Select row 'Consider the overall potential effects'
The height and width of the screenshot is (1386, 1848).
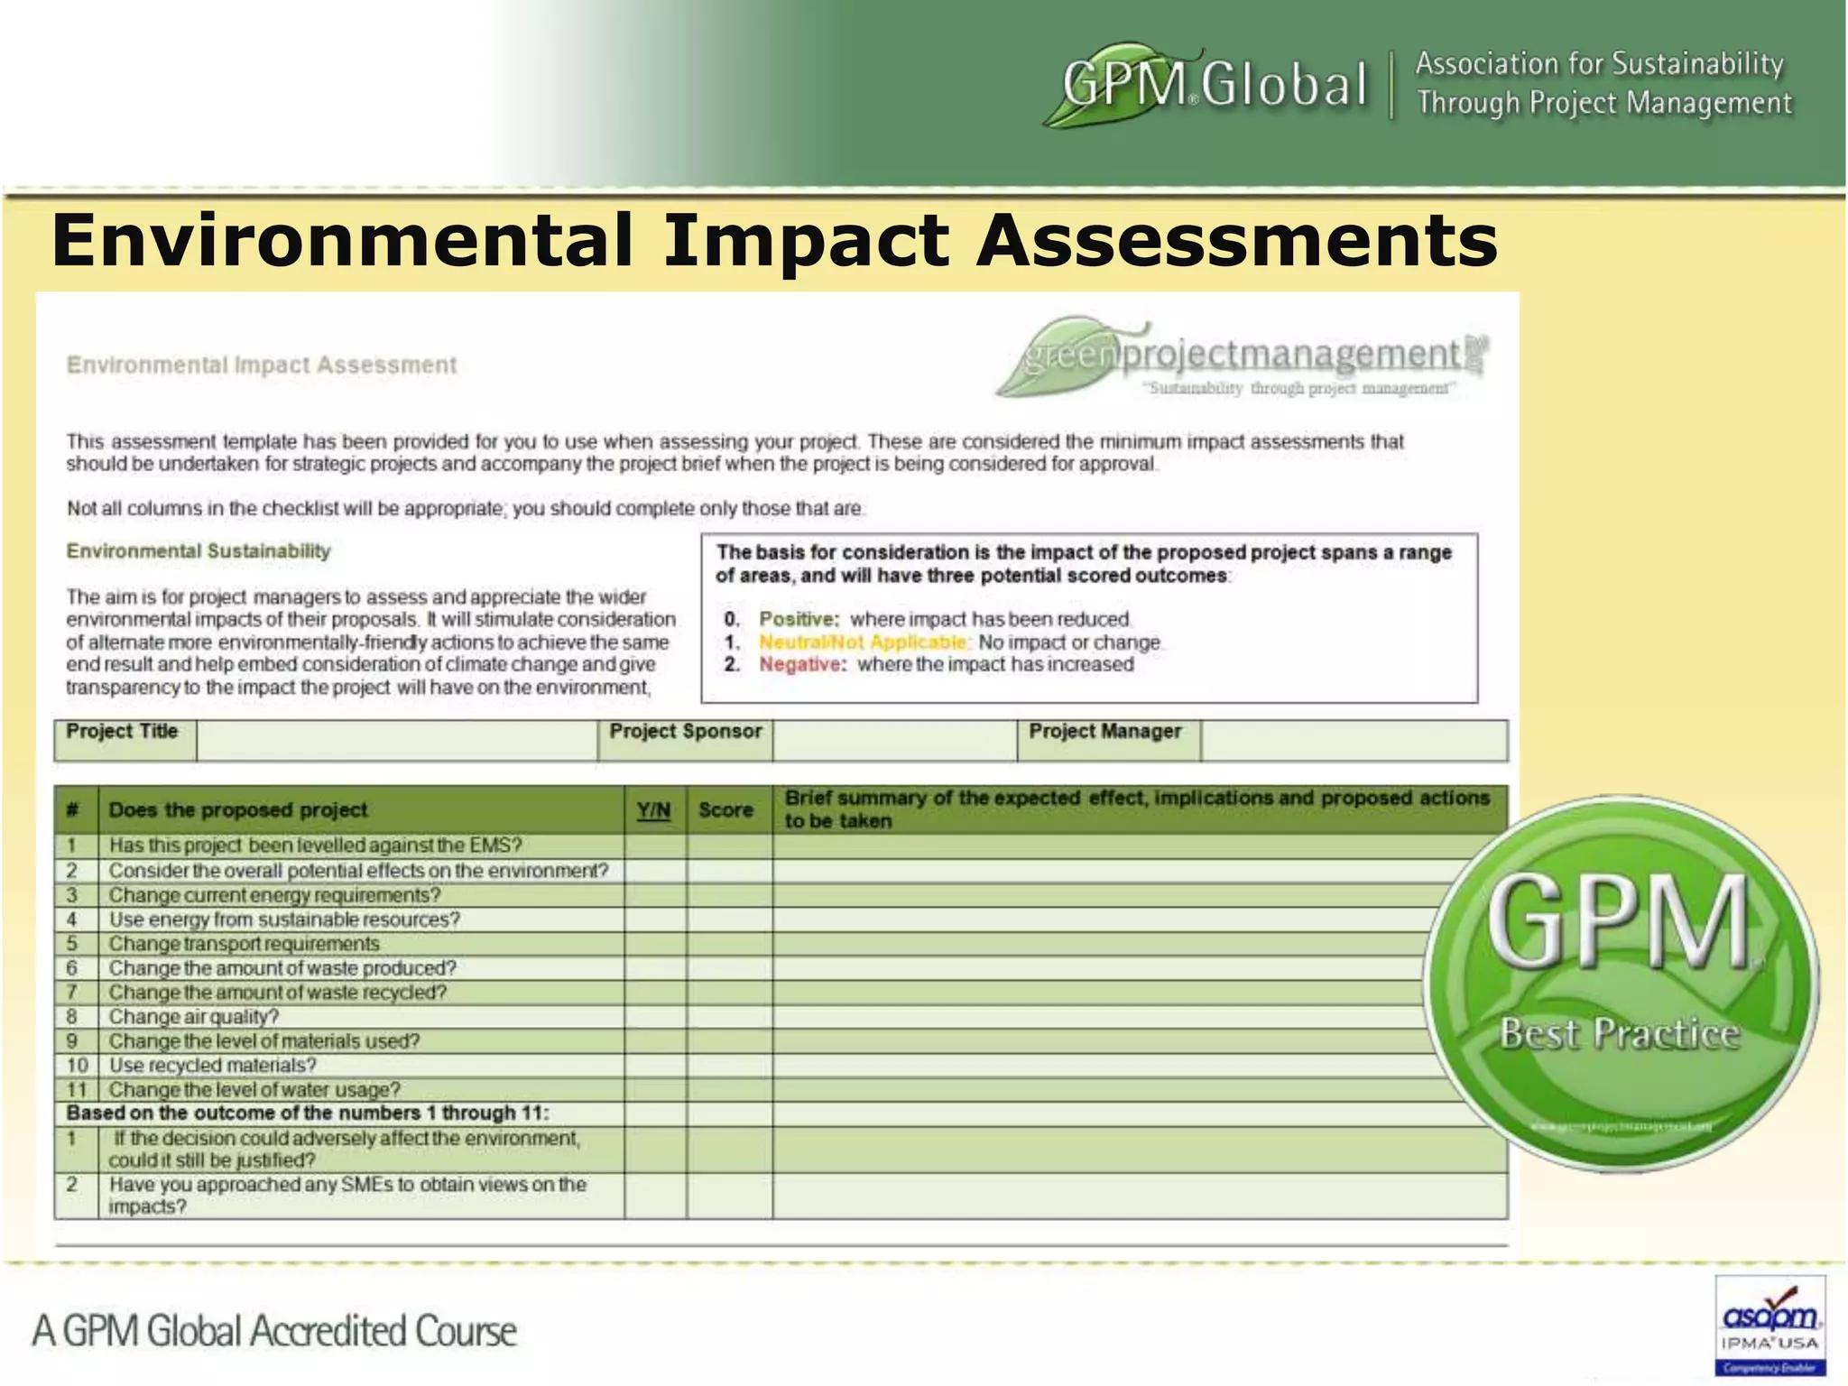click(x=781, y=871)
